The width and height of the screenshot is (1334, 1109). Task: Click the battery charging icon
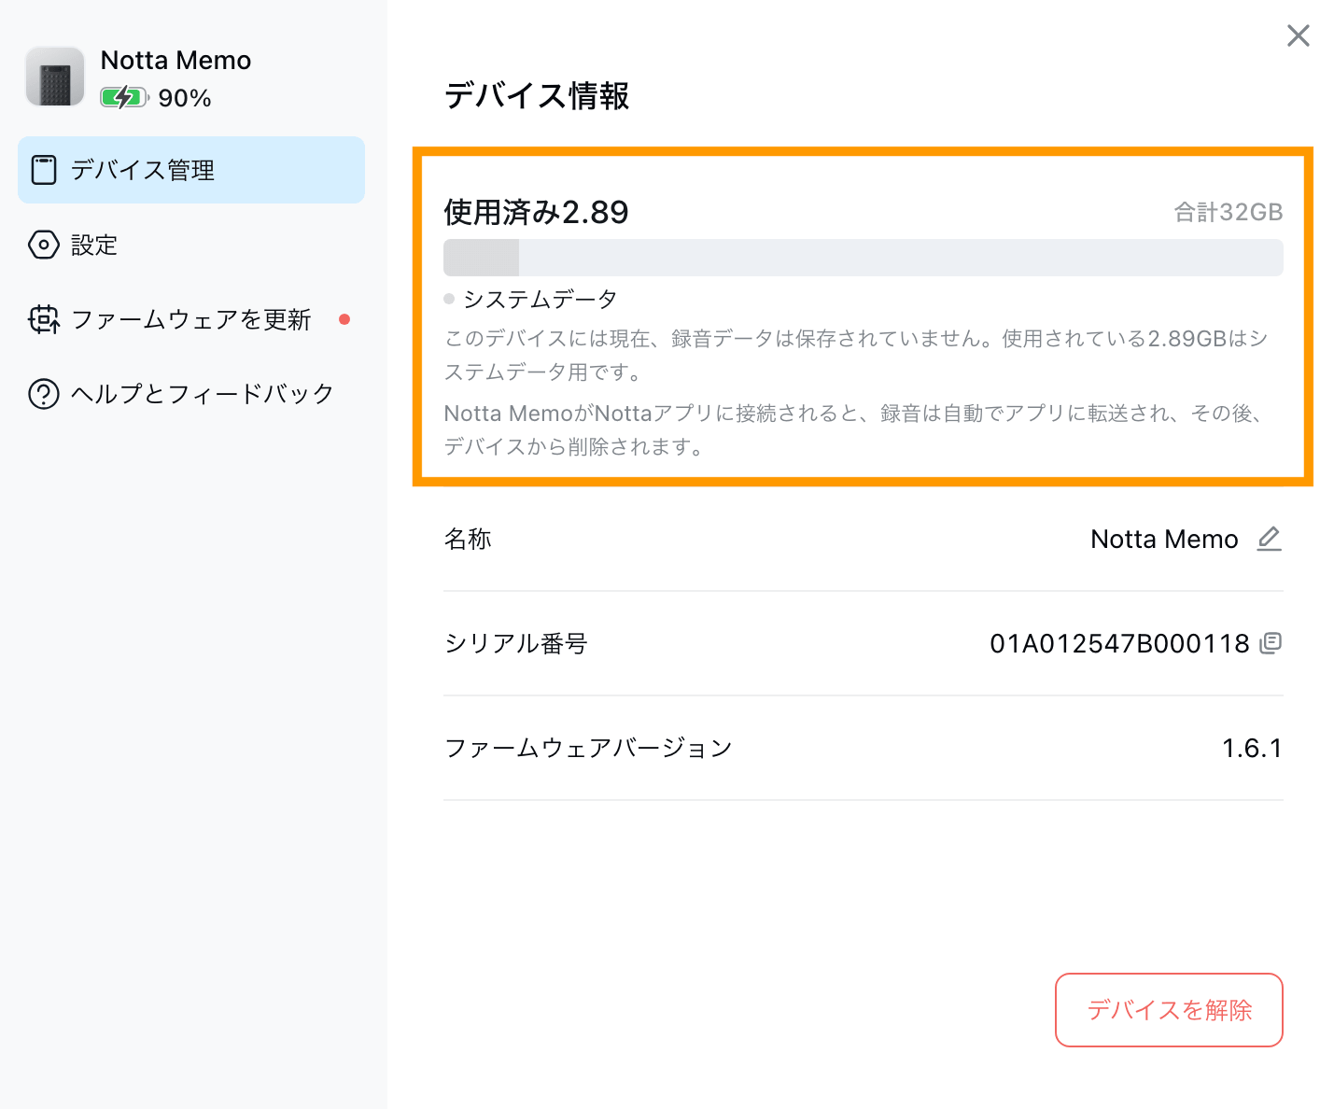124,97
